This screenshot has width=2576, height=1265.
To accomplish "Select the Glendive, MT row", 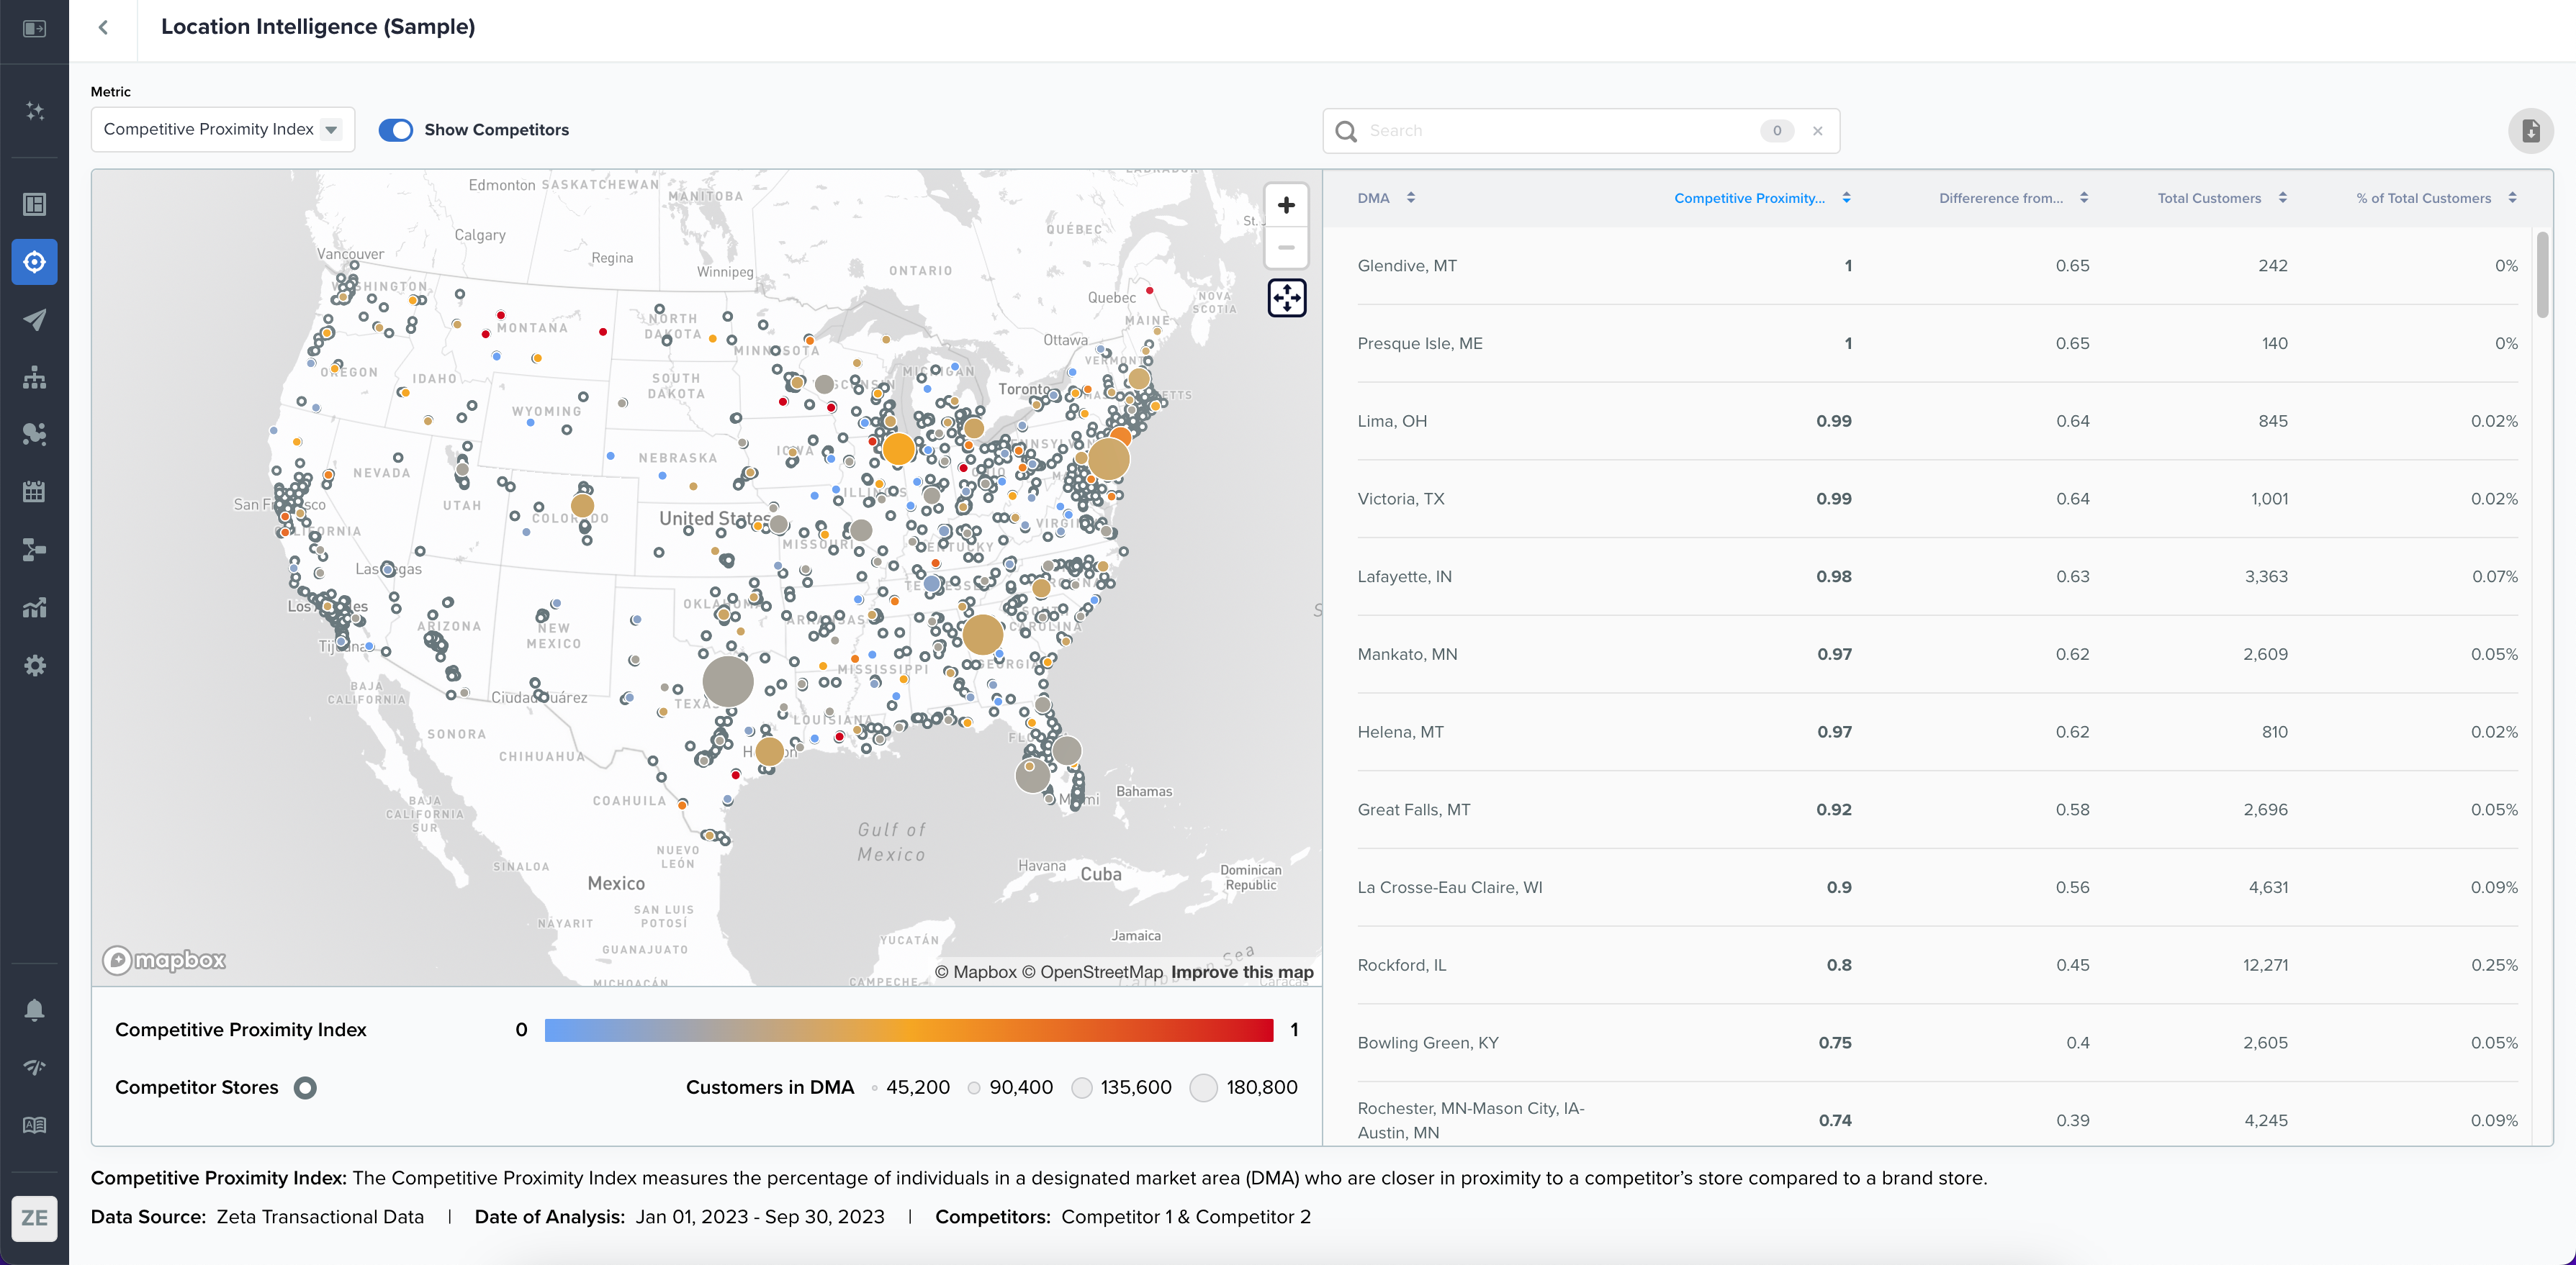I will [1937, 266].
